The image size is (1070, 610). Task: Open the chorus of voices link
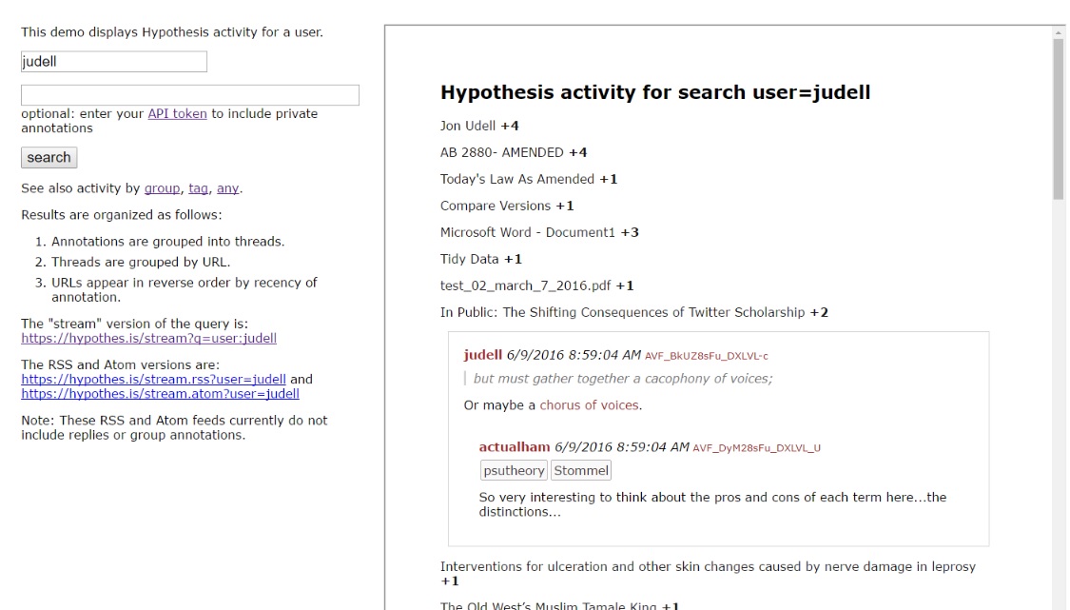(589, 405)
